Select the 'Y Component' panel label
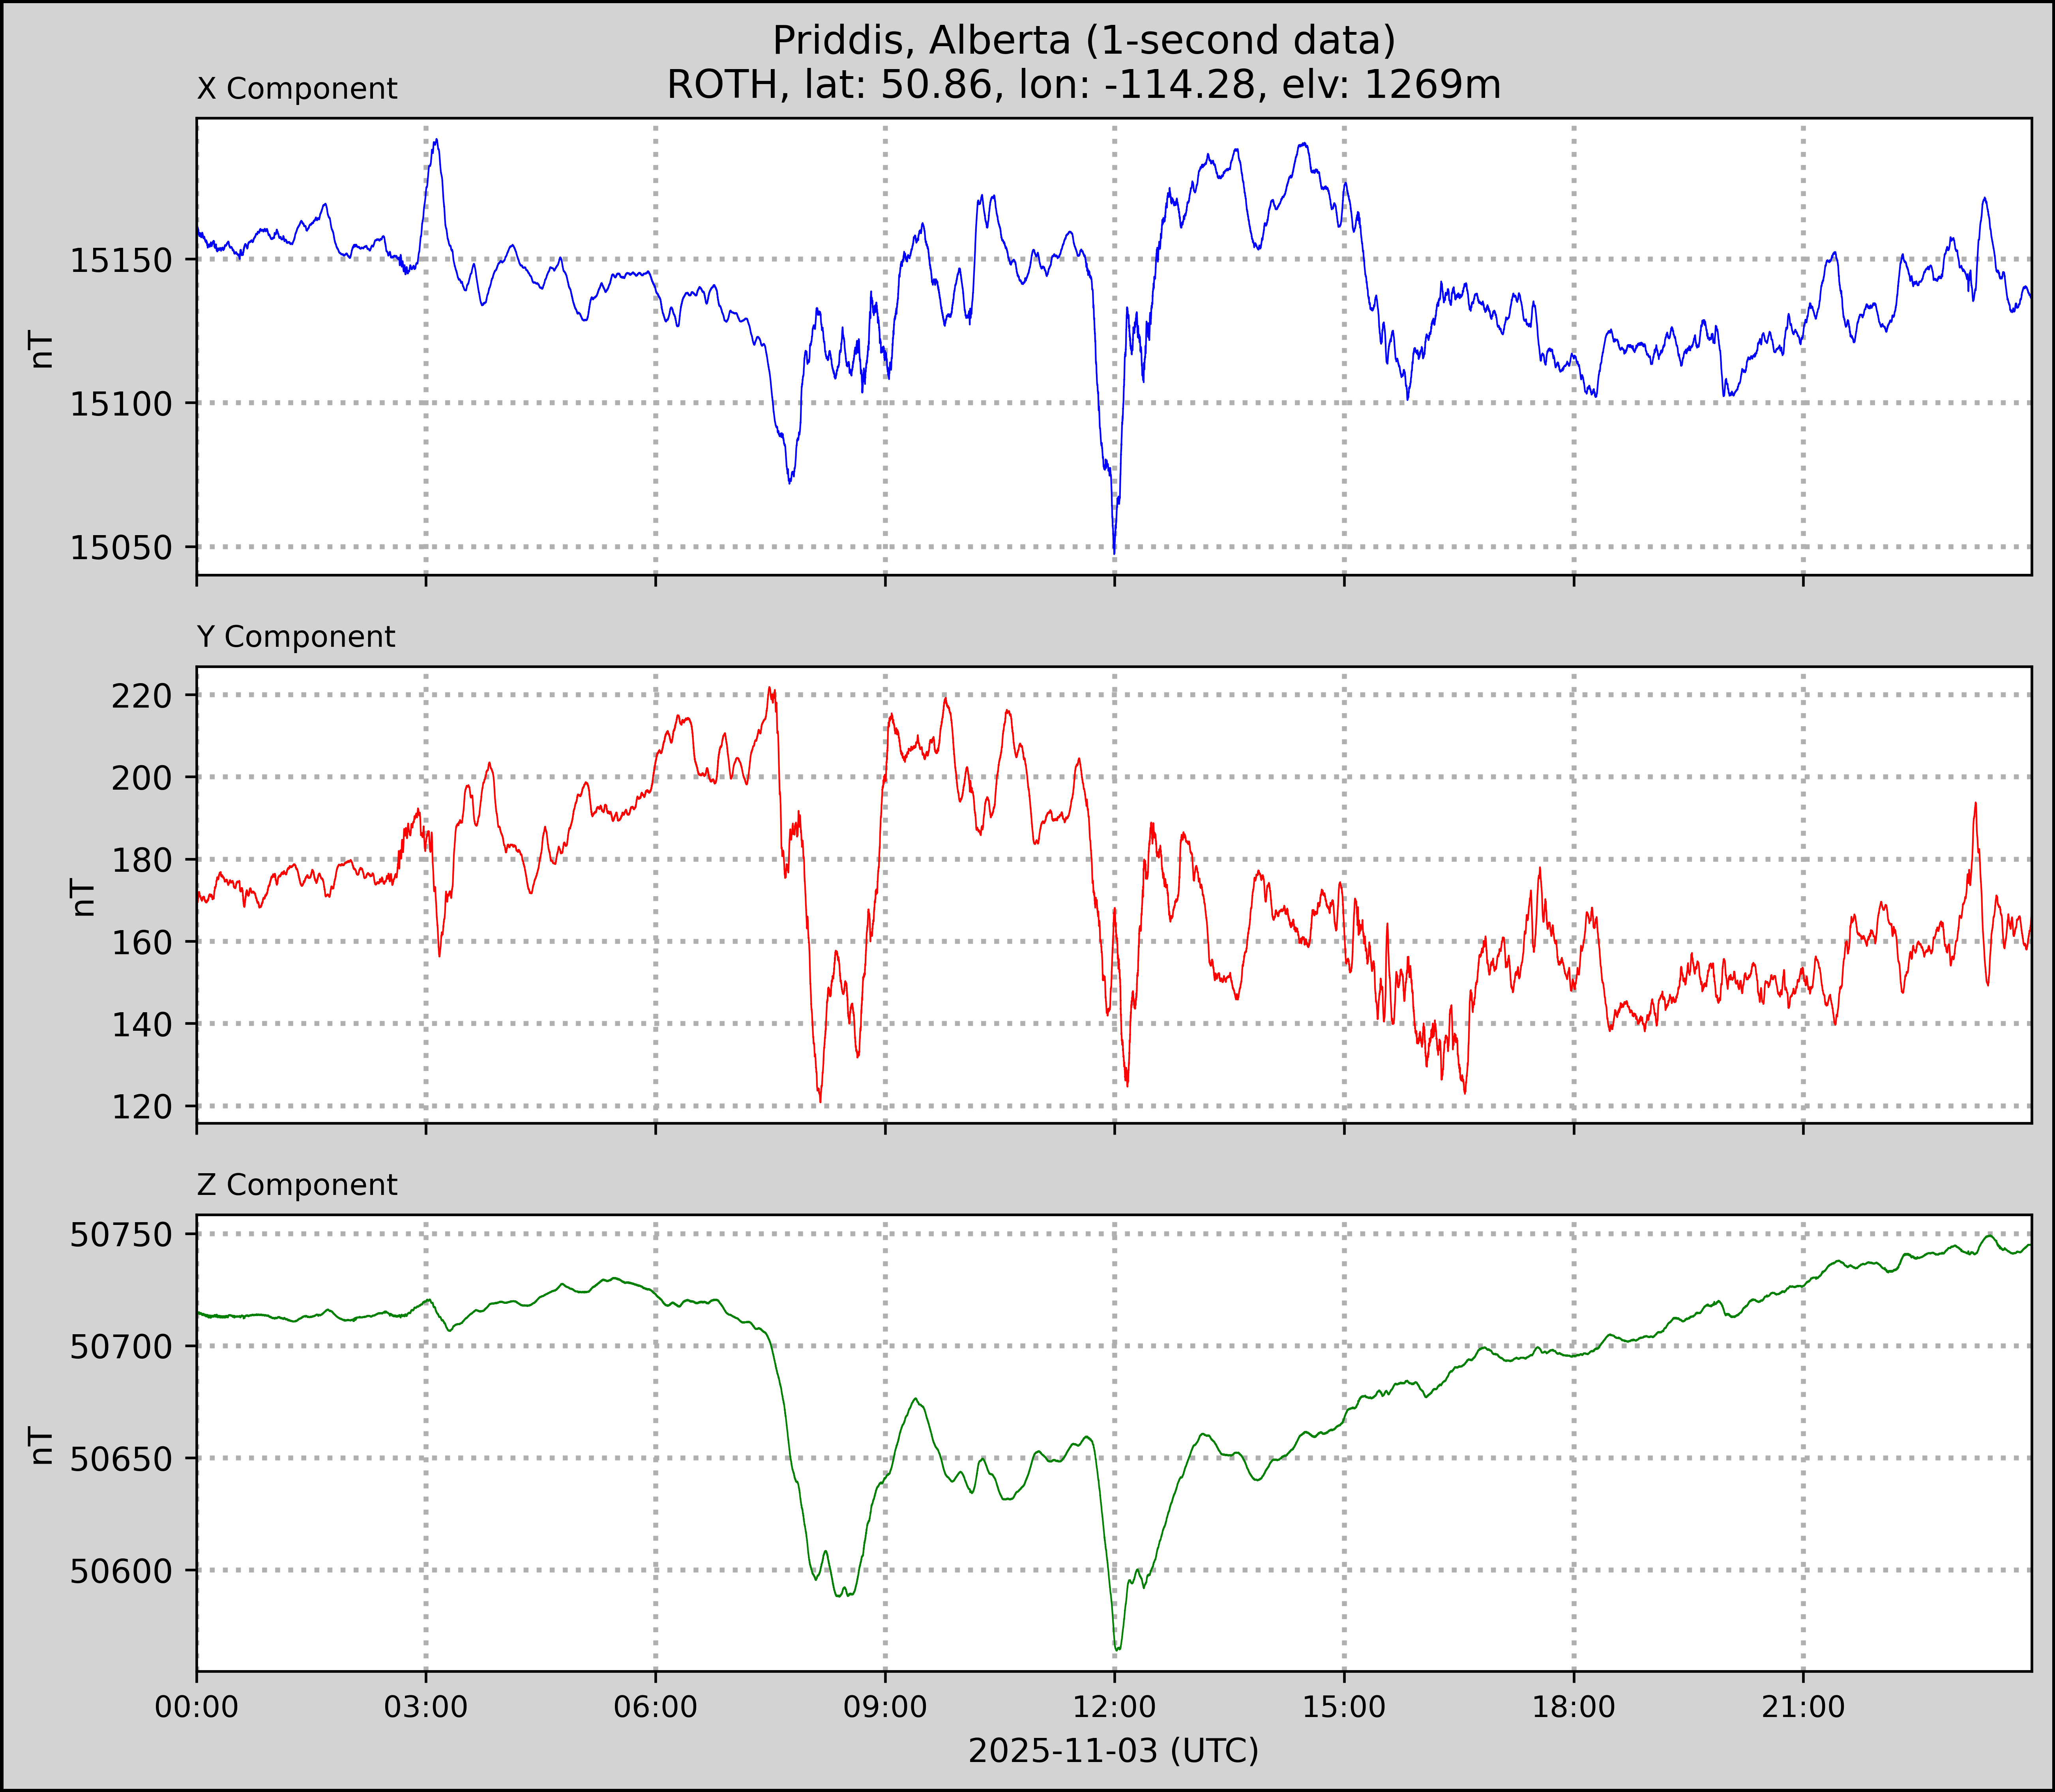The image size is (2055, 1792). tap(296, 637)
